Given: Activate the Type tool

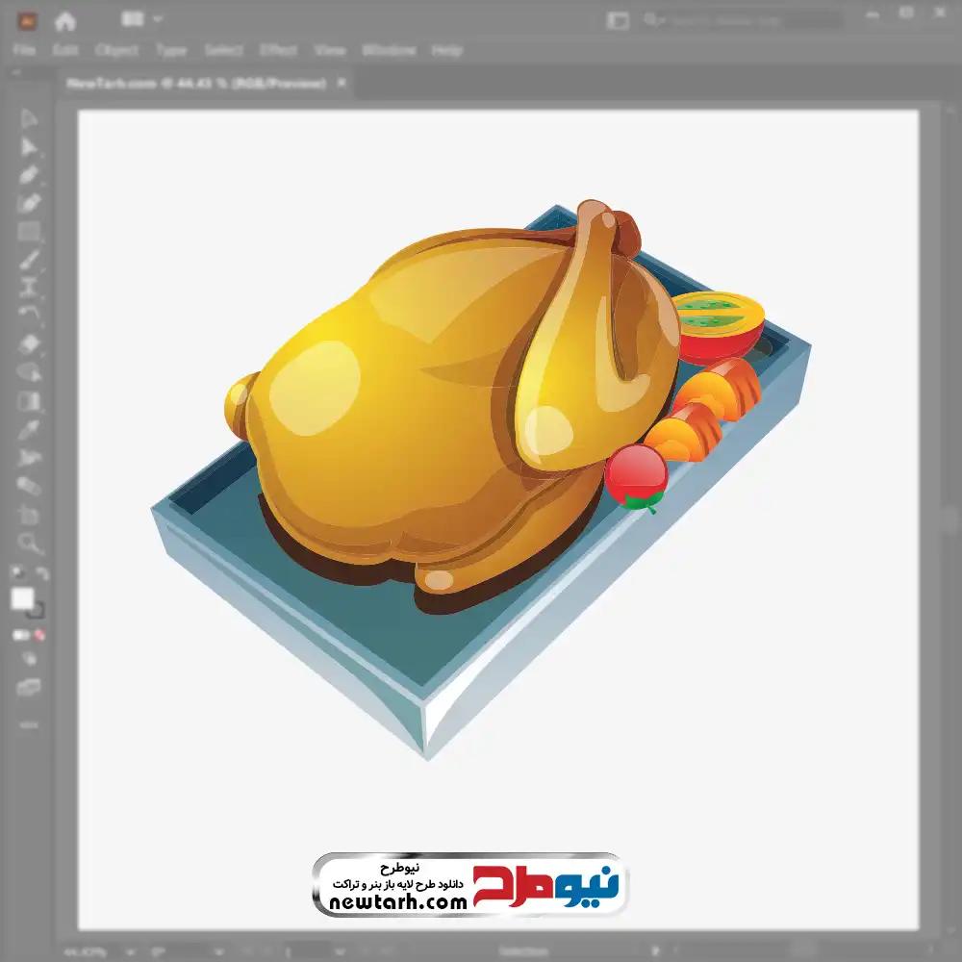Looking at the screenshot, I should 28,288.
